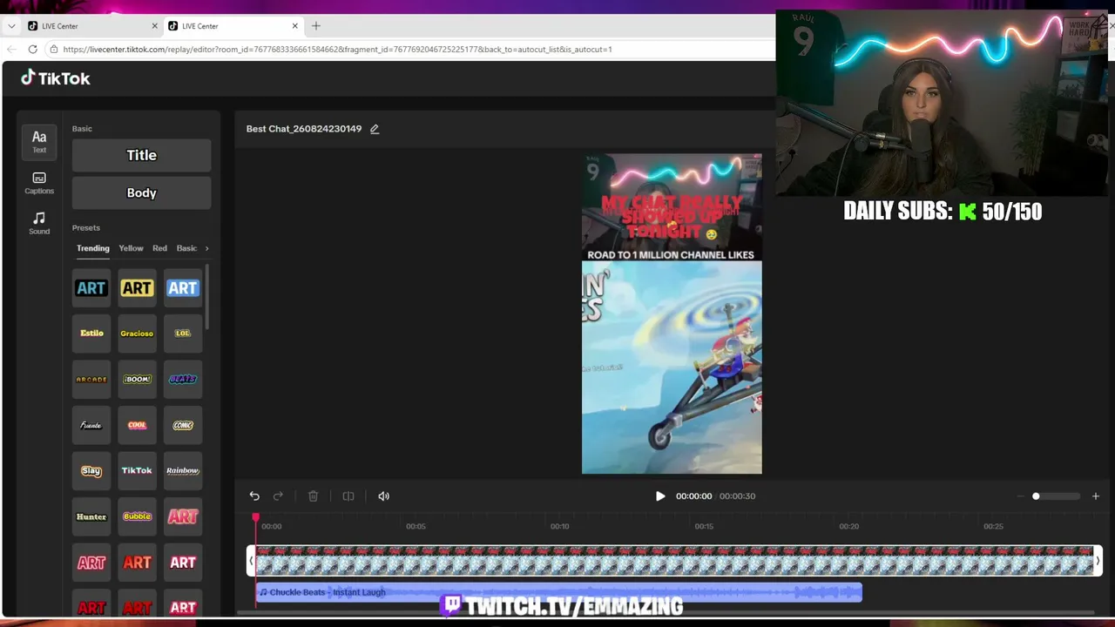Select the Basic presets tab
This screenshot has width=1115, height=627.
[186, 248]
